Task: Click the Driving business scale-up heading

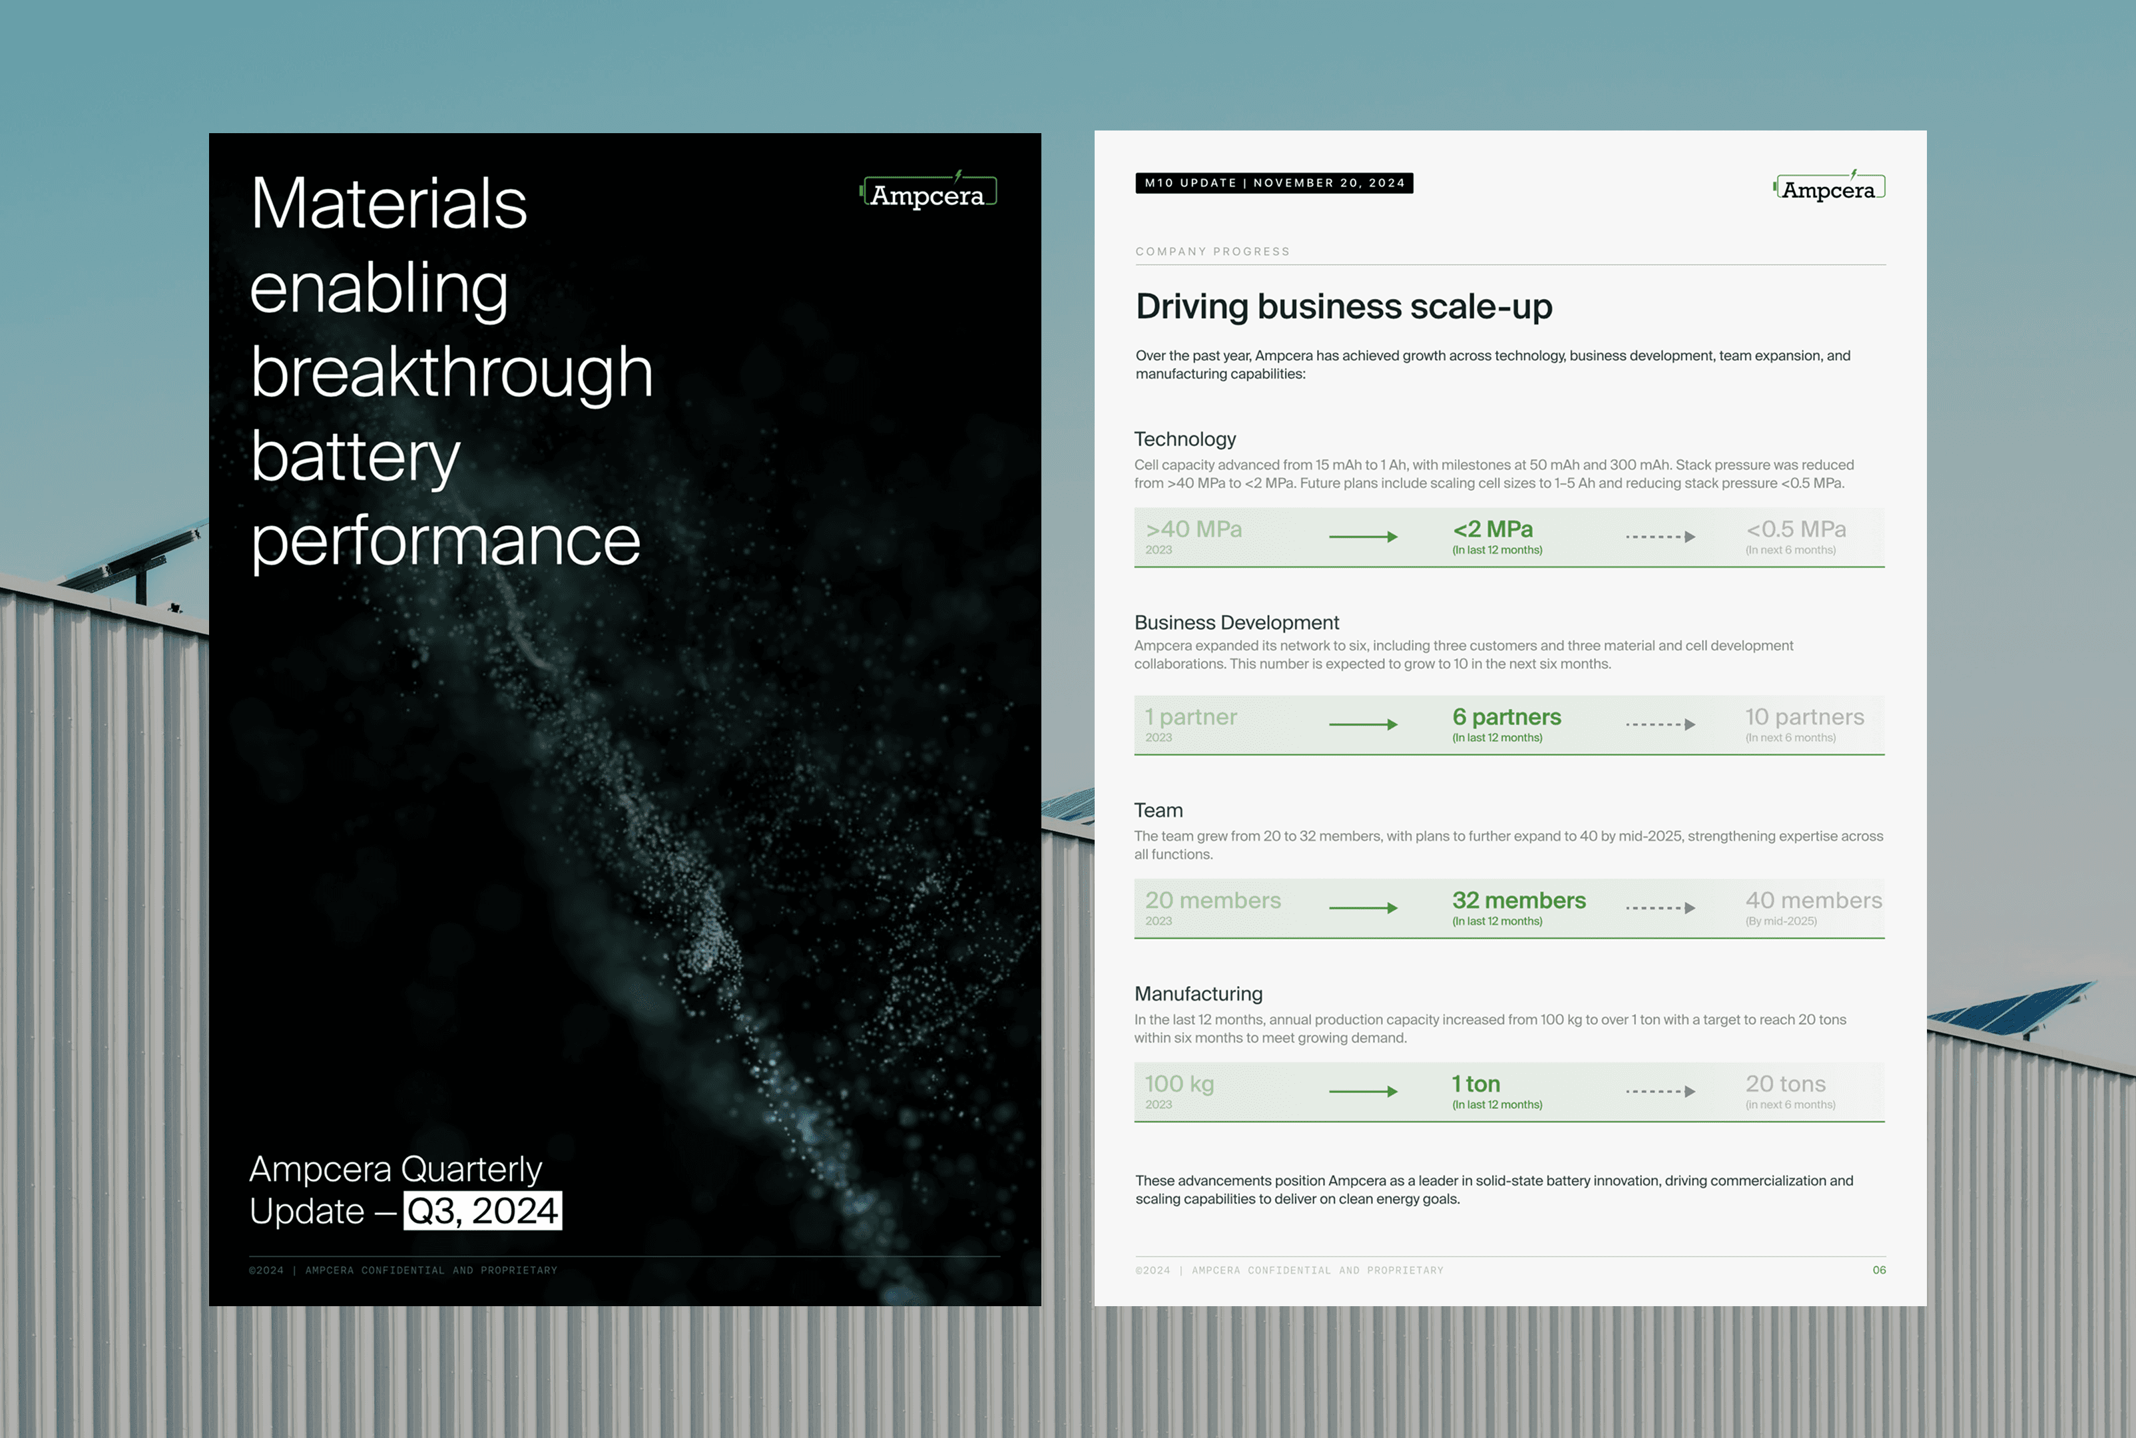Action: click(x=1344, y=306)
